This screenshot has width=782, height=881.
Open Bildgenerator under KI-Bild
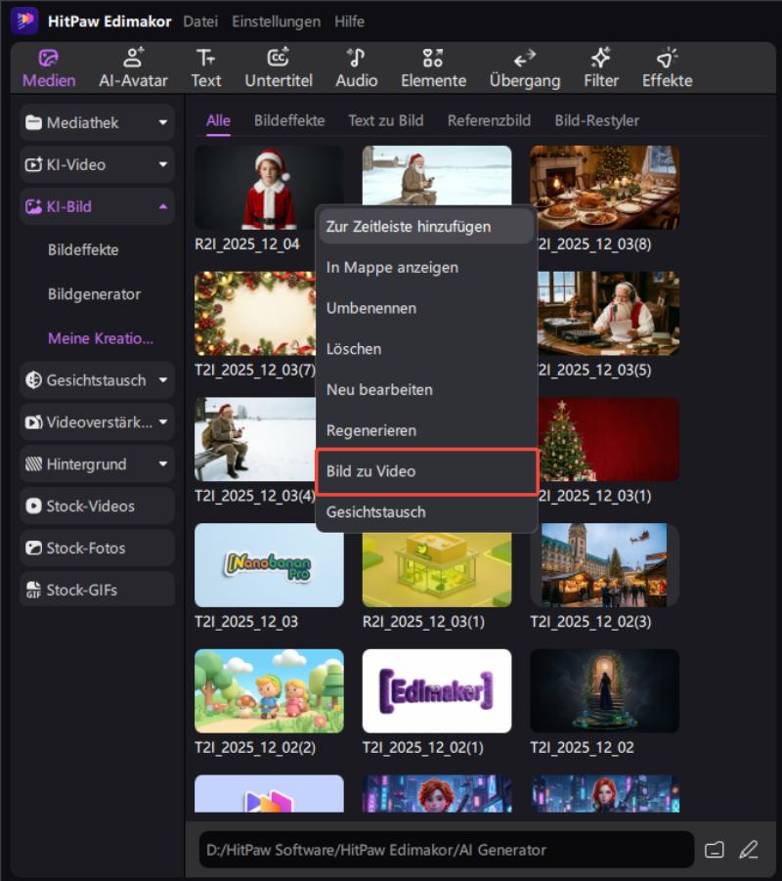(x=94, y=294)
